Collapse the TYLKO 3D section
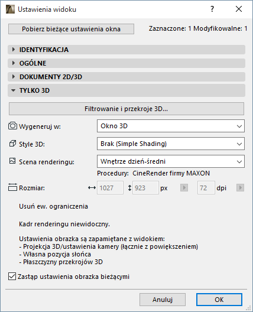 [x=126, y=90]
